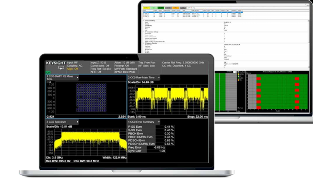
Task: Click the KEYSIGHT logo
Action: [x=56, y=63]
